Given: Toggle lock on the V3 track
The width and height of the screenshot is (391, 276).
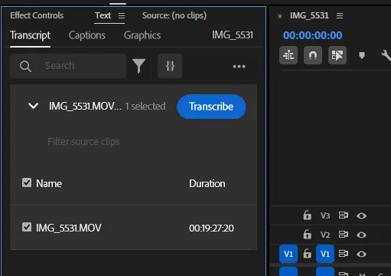Looking at the screenshot, I should [x=307, y=215].
